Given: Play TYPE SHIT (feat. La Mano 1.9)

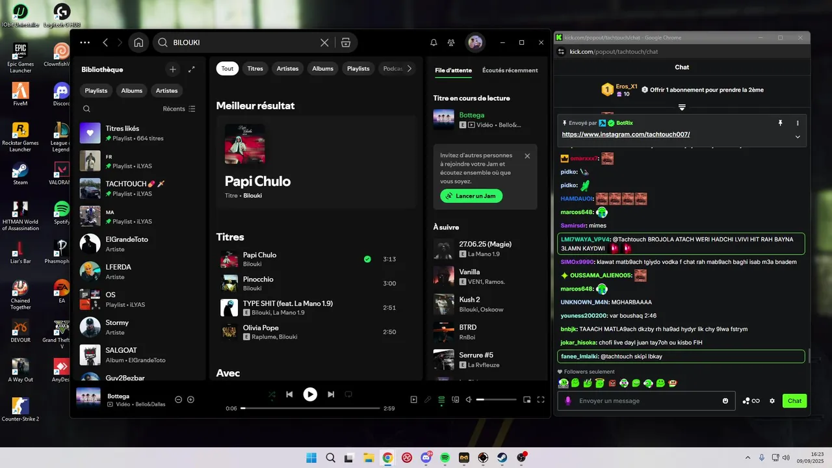Looking at the screenshot, I should [x=317, y=307].
